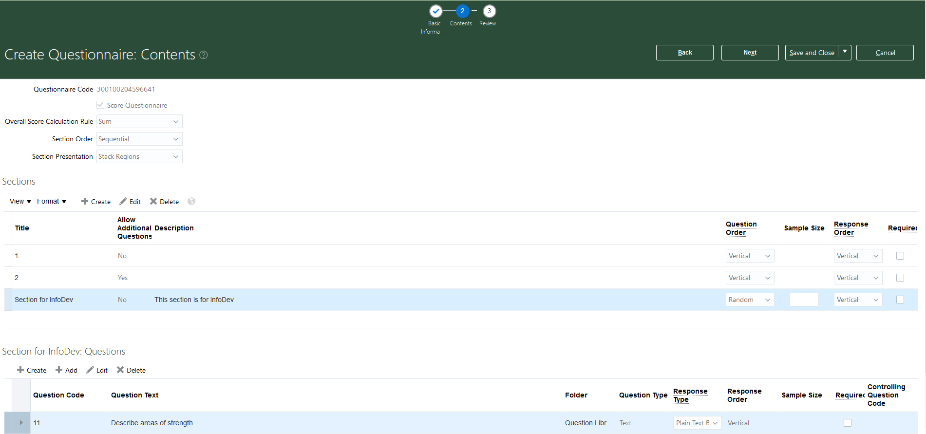Go to Review step 3 icon
This screenshot has height=434, width=926.
click(x=489, y=11)
